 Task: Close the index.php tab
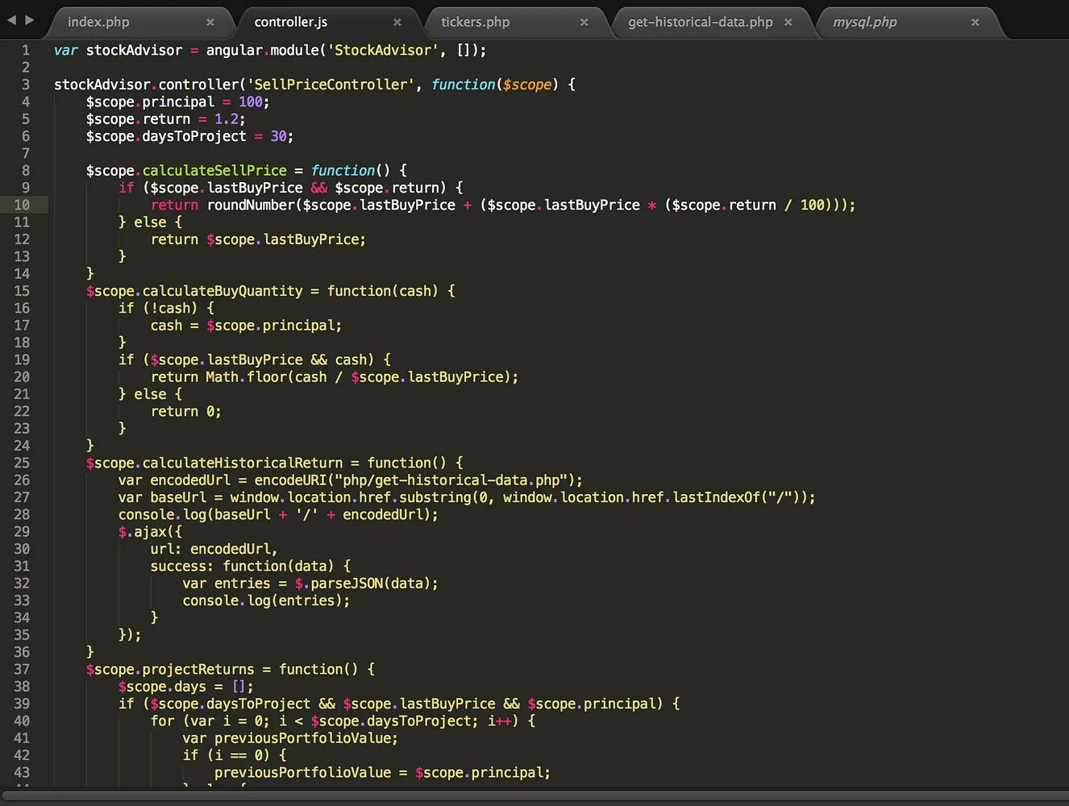pos(210,23)
